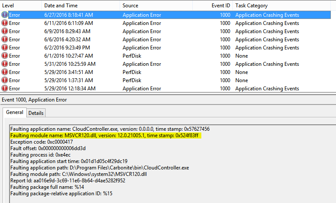Click the Exception code 0xc0000417 line
The width and height of the screenshot is (336, 203).
(x=41, y=142)
